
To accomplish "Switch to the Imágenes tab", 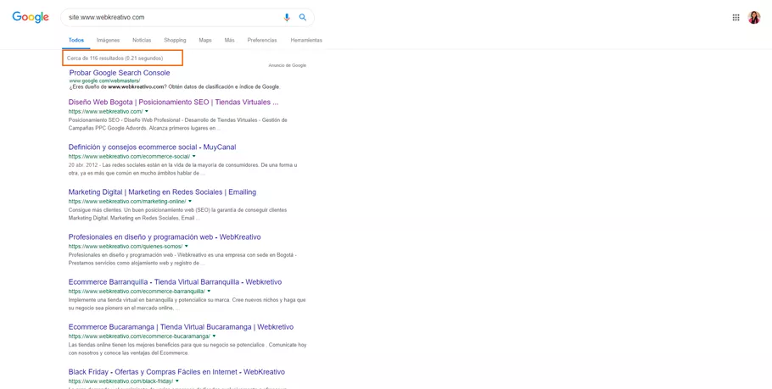I will click(108, 41).
